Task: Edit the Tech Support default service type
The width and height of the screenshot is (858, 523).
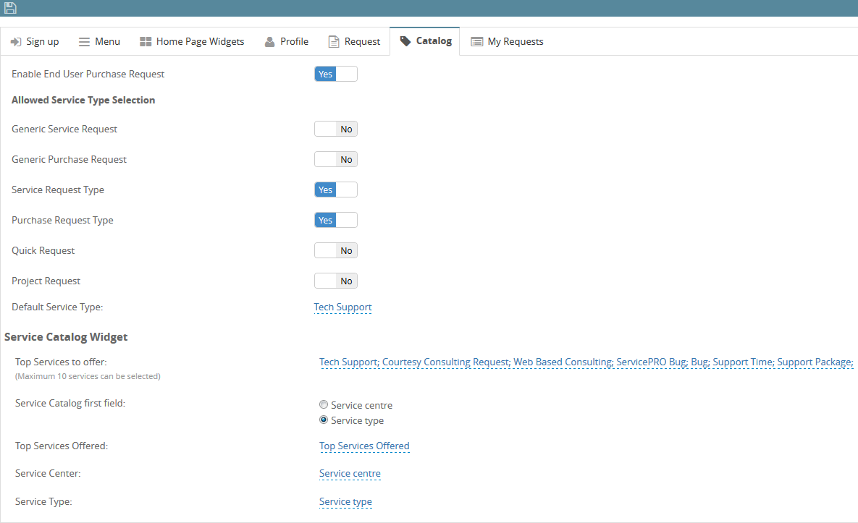Action: 342,307
